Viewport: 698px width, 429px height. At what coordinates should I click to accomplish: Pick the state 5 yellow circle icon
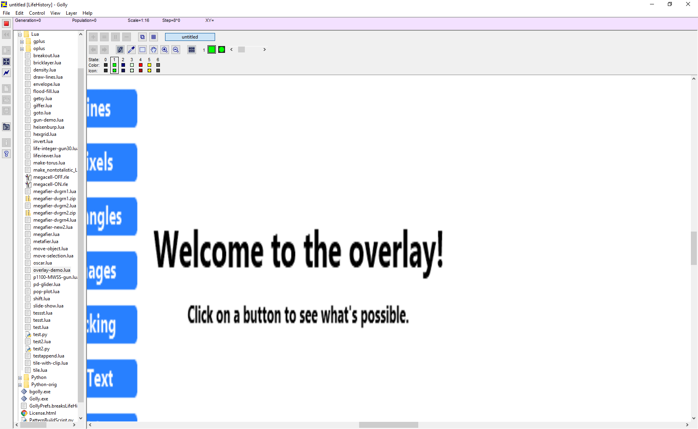tap(149, 71)
